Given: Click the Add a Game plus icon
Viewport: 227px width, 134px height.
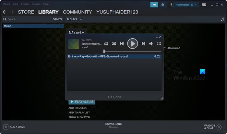Looking at the screenshot, I should [x=6, y=127].
